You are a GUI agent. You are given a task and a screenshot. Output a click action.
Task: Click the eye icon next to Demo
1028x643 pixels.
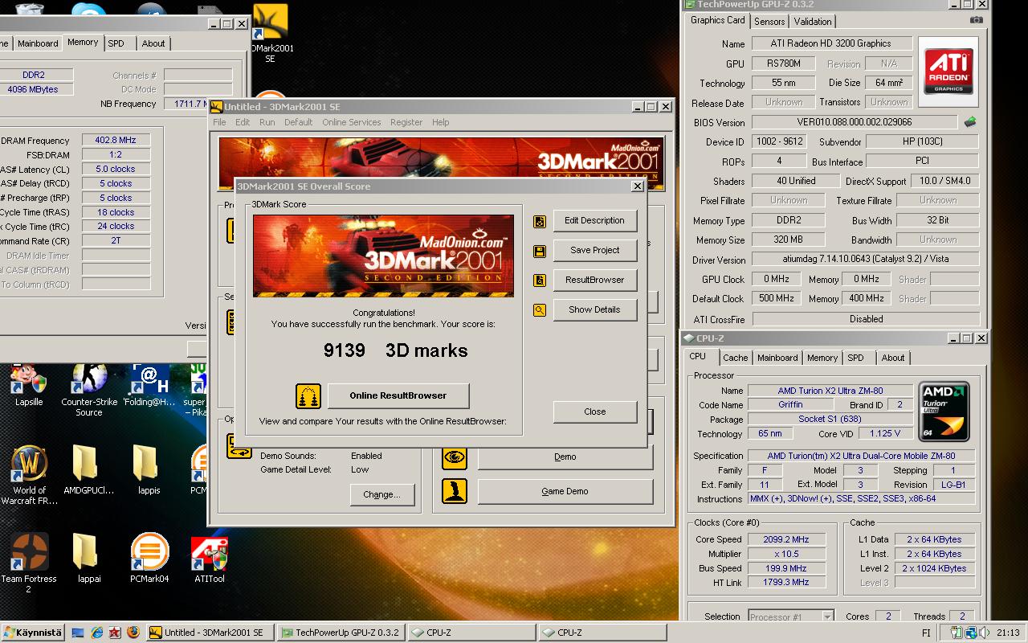(455, 457)
